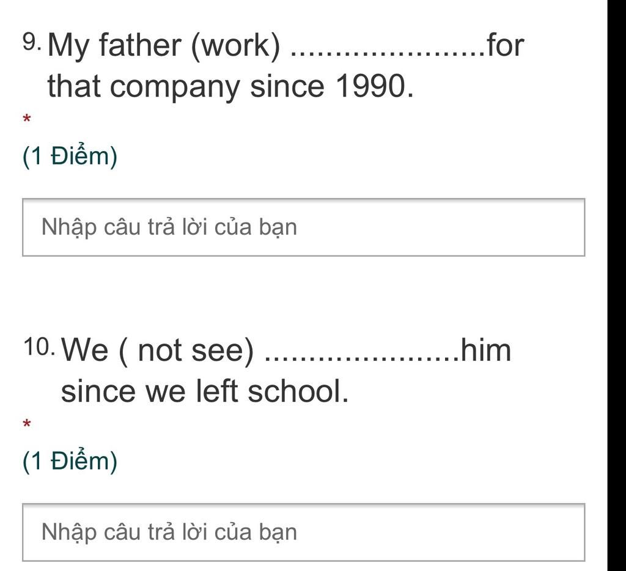Click the text "My father" in question 9
Screen dimensions: 626x571
point(114,45)
